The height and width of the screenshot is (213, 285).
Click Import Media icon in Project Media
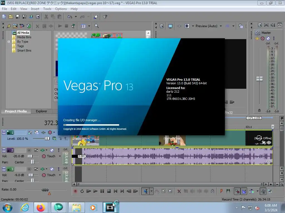point(15,26)
